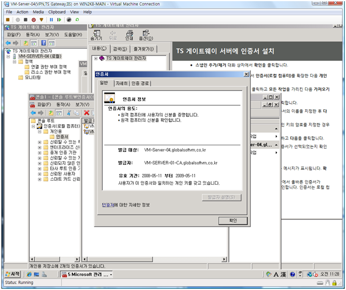Click the orange Save state icon
The height and width of the screenshot is (290, 346).
pos(41,19)
